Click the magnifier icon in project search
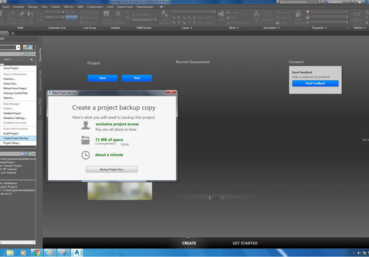 pos(32,60)
